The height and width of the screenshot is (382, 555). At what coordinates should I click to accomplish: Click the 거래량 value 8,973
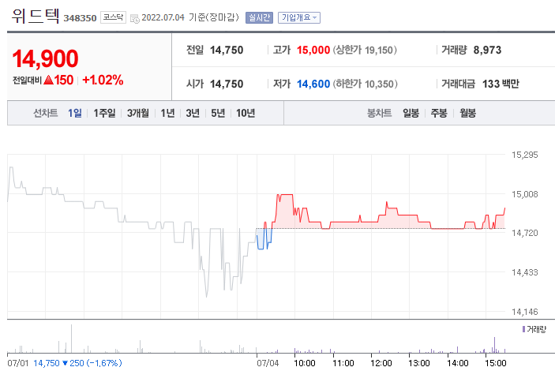pyautogui.click(x=487, y=51)
